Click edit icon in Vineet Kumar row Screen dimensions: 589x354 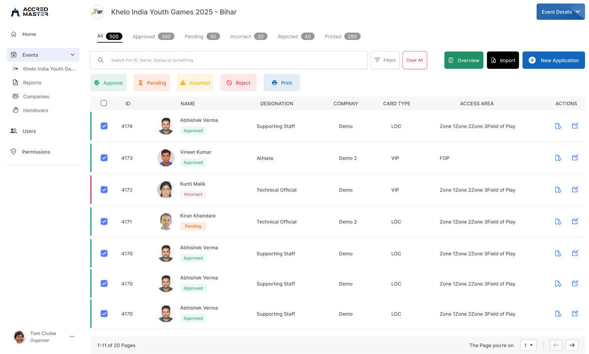pyautogui.click(x=575, y=158)
